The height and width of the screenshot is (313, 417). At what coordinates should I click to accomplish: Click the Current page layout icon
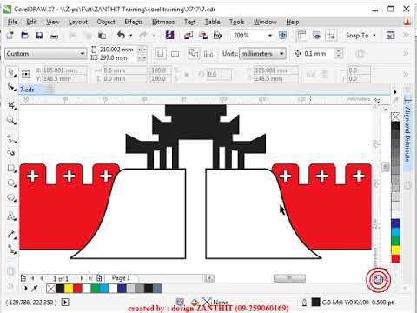tap(208, 54)
